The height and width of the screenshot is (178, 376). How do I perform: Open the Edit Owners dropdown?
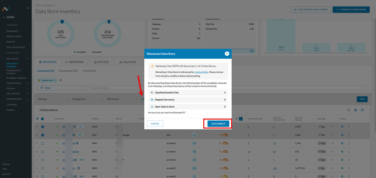(x=122, y=99)
